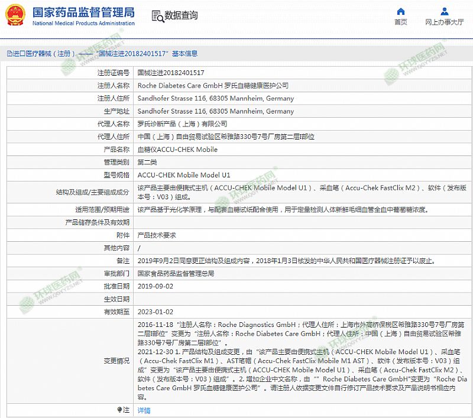Click the expiry date 2023-01-02 value

(x=155, y=312)
